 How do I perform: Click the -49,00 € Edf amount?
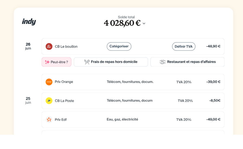[213, 119]
